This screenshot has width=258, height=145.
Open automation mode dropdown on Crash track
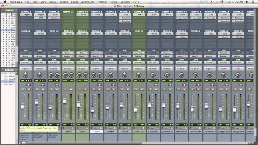97,62
